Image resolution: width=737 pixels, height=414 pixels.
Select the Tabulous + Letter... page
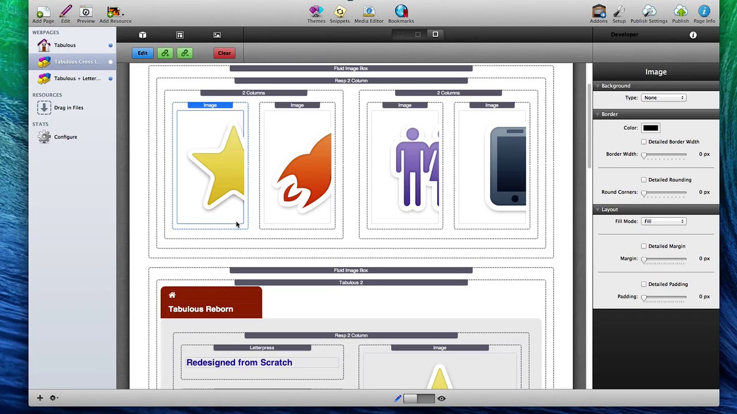click(73, 78)
